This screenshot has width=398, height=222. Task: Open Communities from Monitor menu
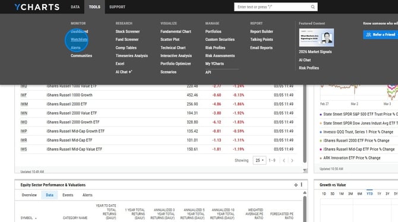pyautogui.click(x=81, y=56)
